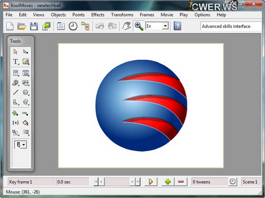The image size is (265, 198).
Task: Open a file with the folder icon
Action: tap(22, 26)
